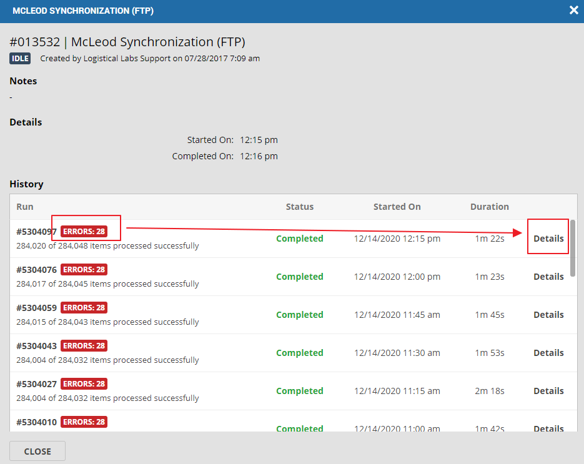
Task: Select run number #5304010
Action: coord(36,422)
